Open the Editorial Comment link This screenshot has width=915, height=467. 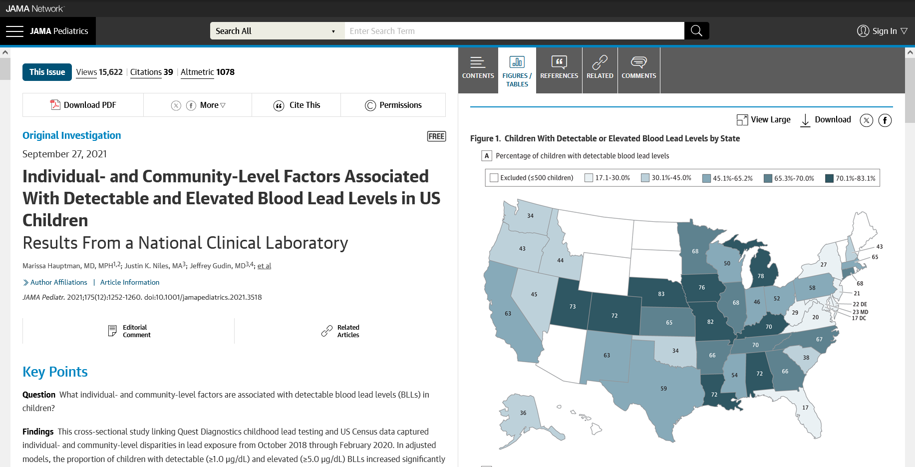[x=129, y=331]
